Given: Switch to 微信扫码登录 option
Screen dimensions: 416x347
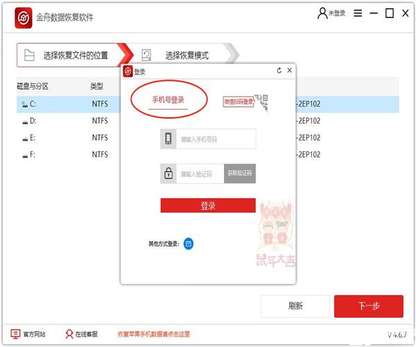Looking at the screenshot, I should click(239, 102).
